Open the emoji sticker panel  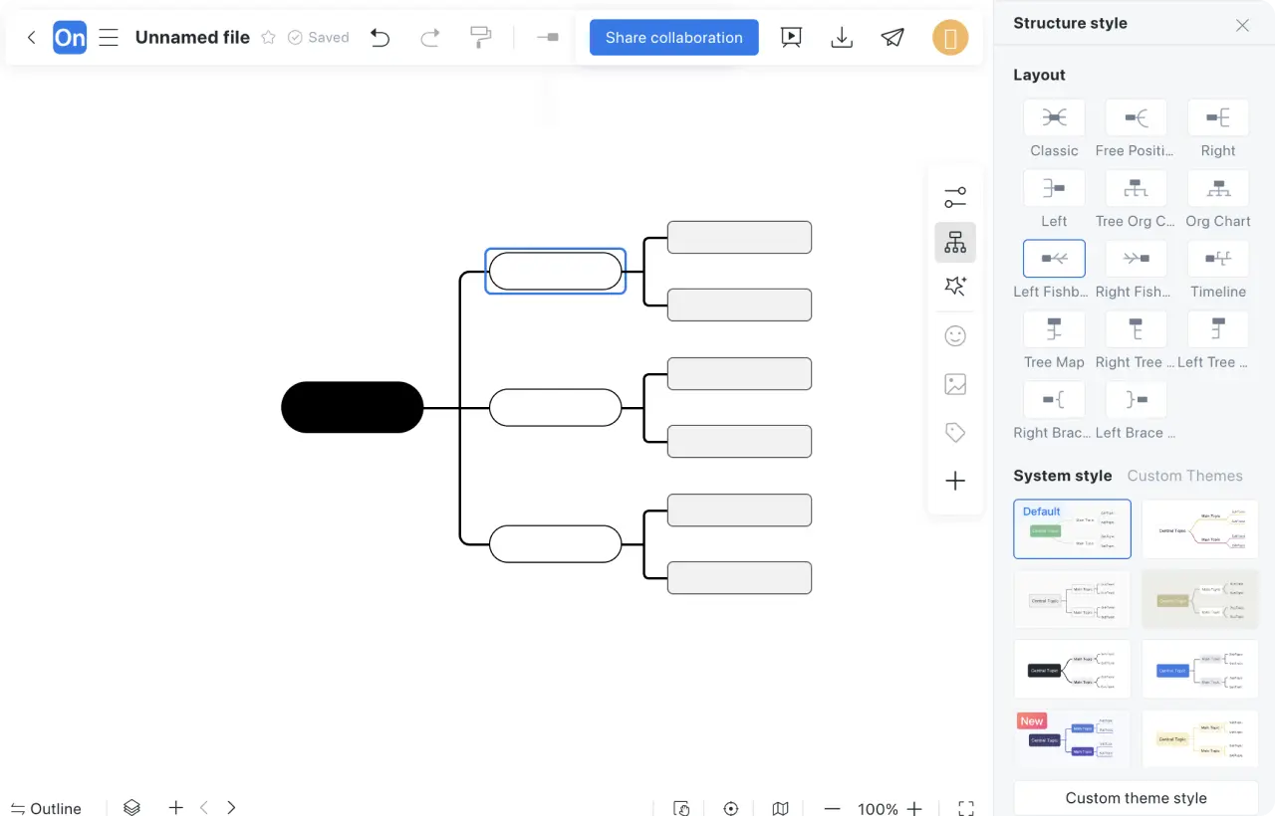[955, 336]
